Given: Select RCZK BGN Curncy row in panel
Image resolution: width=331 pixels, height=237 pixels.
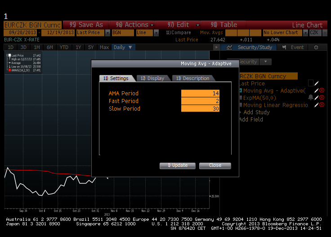Looking at the screenshot, I should coord(268,76).
